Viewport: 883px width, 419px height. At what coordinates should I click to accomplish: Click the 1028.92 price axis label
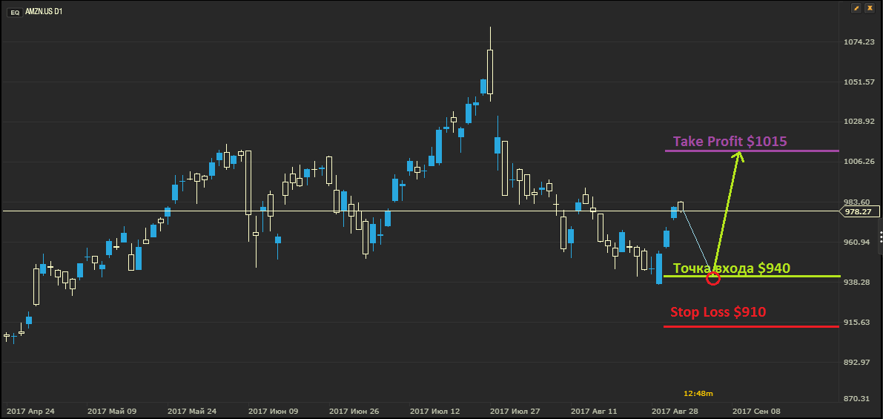coord(859,122)
